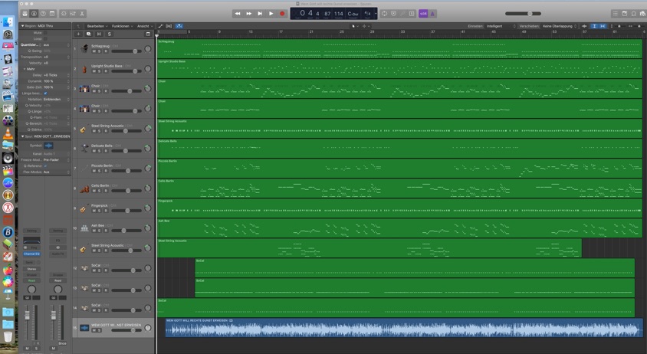Adjust the Fingerpick track volume slider

pos(126,211)
